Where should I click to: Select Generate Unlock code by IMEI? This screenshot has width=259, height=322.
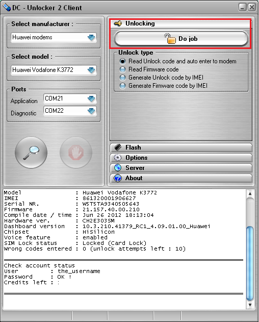(122, 78)
